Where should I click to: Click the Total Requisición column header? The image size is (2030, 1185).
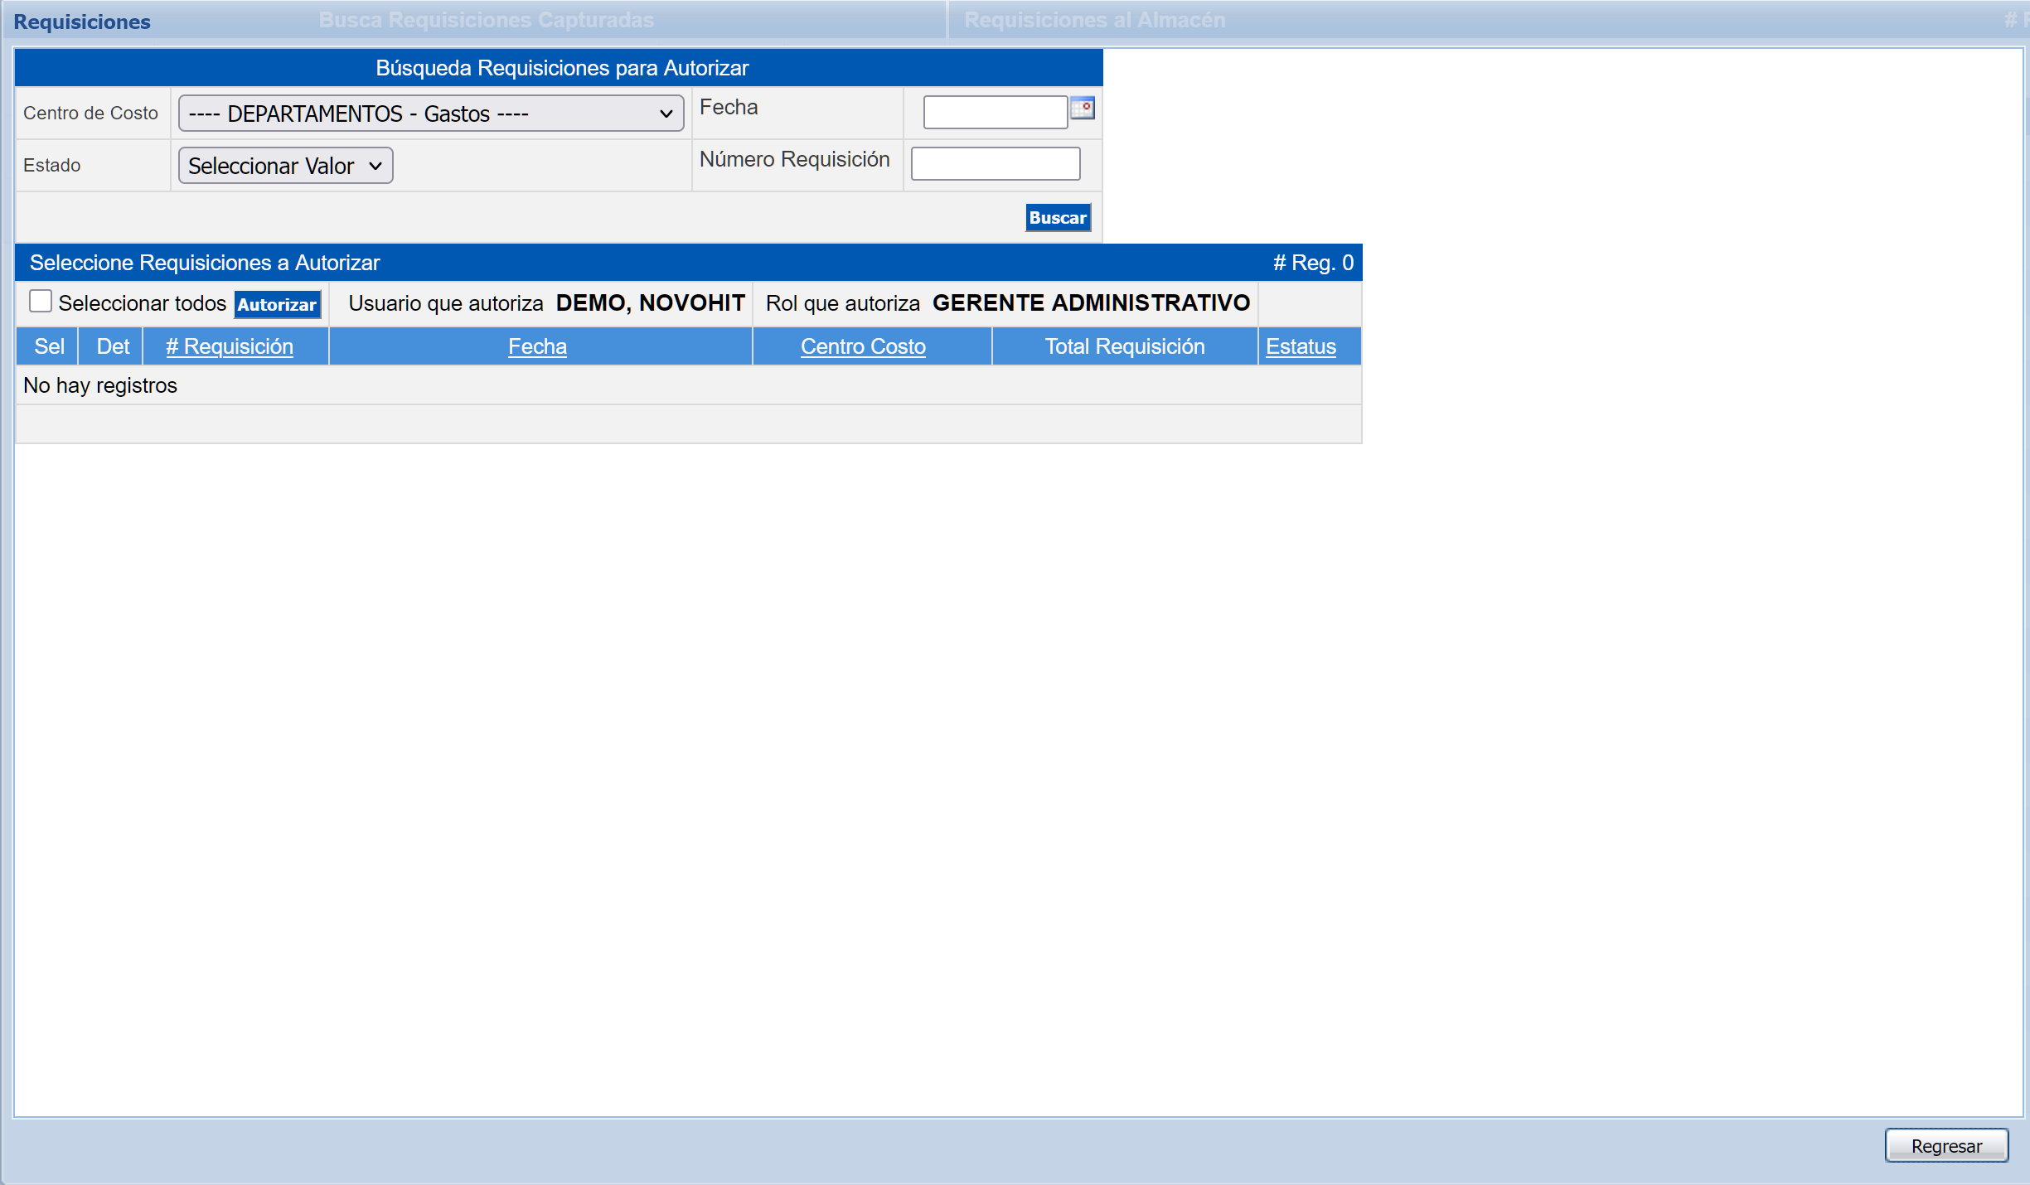(x=1124, y=346)
